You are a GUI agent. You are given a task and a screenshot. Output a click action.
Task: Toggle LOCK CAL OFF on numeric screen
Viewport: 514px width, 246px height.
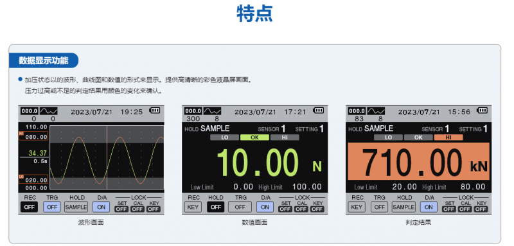(301, 209)
